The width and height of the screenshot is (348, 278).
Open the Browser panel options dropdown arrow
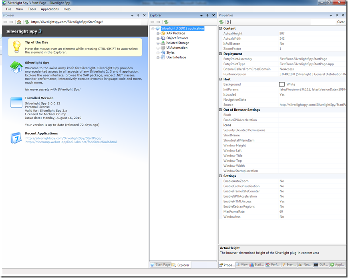tap(132, 16)
